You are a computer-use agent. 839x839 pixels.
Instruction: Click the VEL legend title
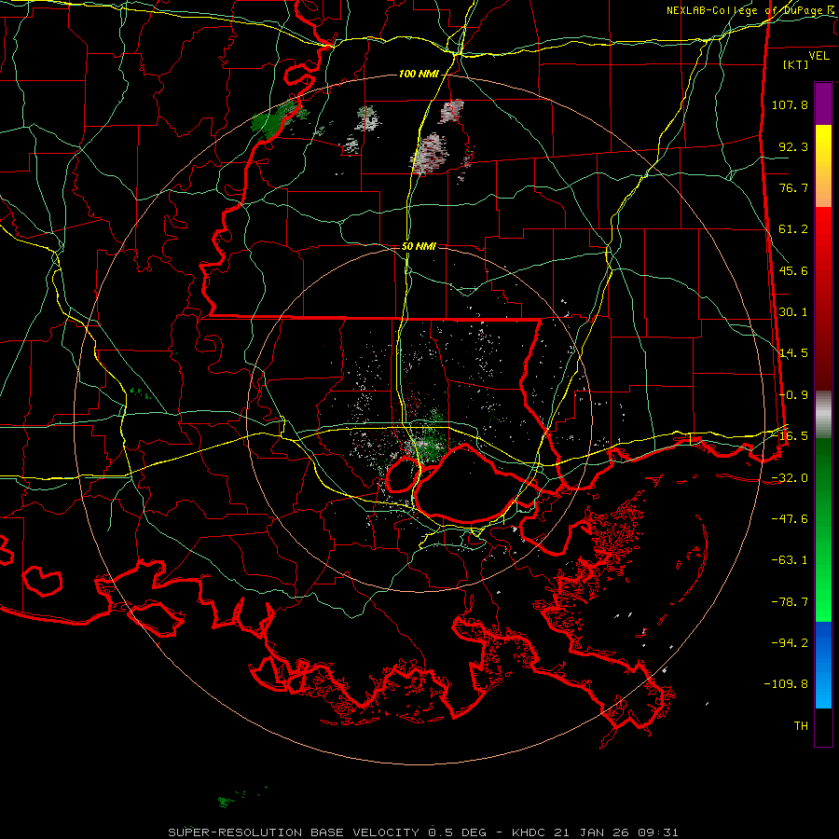[x=818, y=56]
